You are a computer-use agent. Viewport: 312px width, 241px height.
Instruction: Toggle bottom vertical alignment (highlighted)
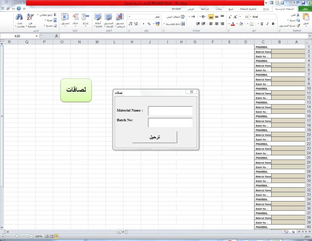(211, 17)
